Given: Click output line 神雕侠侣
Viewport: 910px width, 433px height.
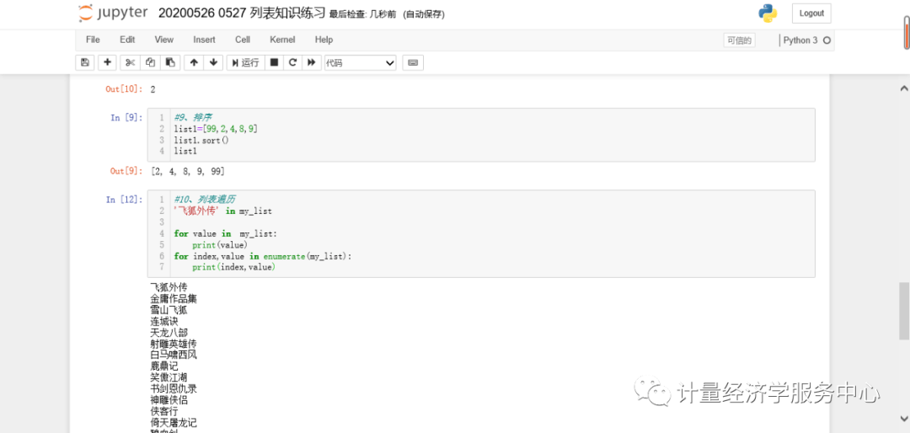Looking at the screenshot, I should tap(169, 400).
